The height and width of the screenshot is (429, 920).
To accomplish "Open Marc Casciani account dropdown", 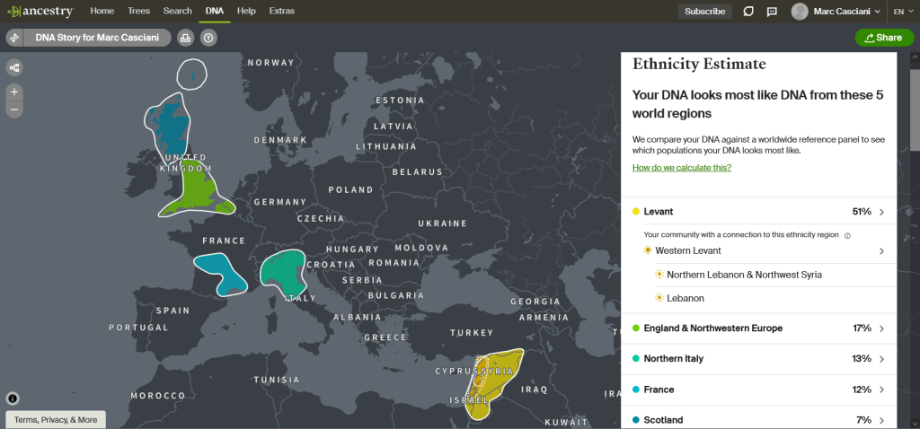I will pyautogui.click(x=836, y=11).
